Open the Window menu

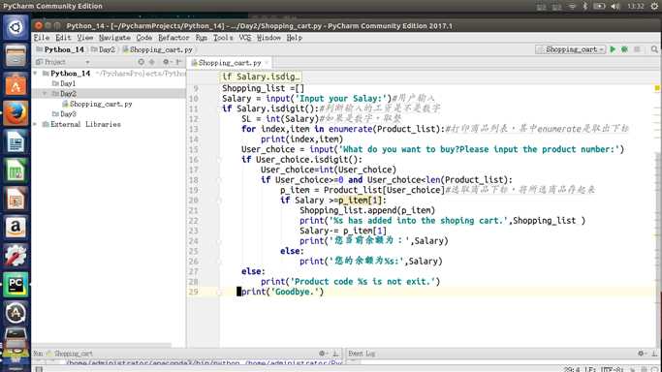point(268,38)
